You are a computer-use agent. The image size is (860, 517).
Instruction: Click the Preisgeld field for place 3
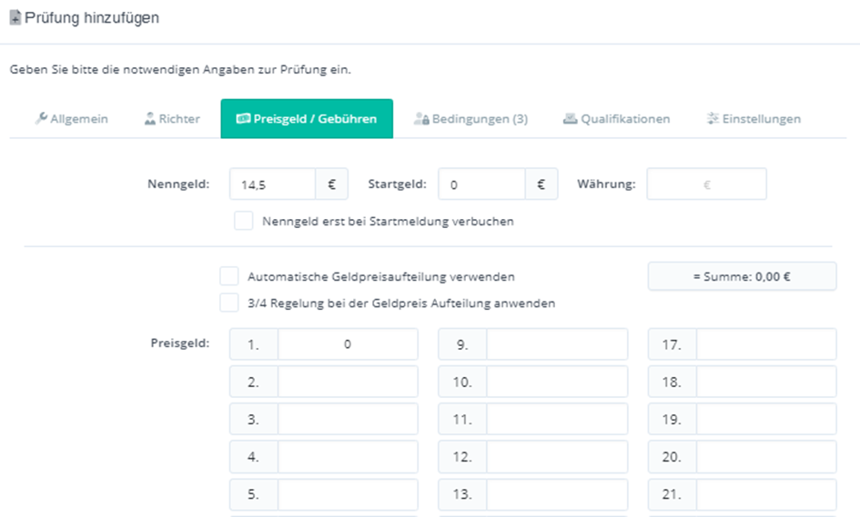(348, 419)
